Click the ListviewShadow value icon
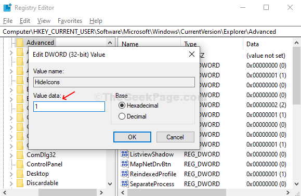 125,154
